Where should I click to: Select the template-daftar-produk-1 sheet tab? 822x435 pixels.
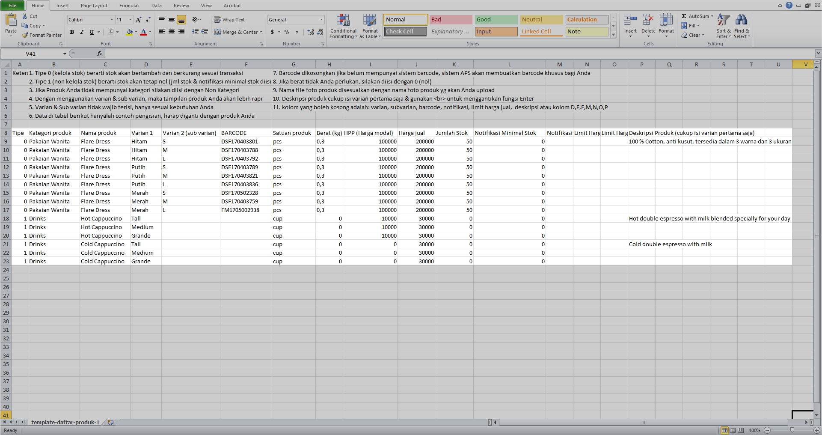pyautogui.click(x=65, y=422)
